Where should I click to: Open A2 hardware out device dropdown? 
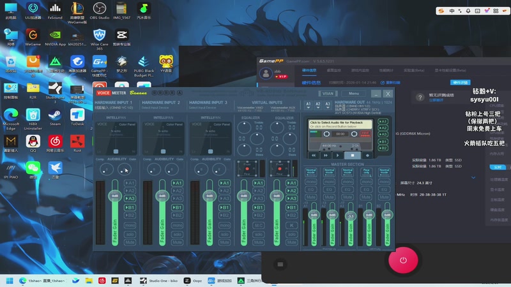click(x=317, y=105)
